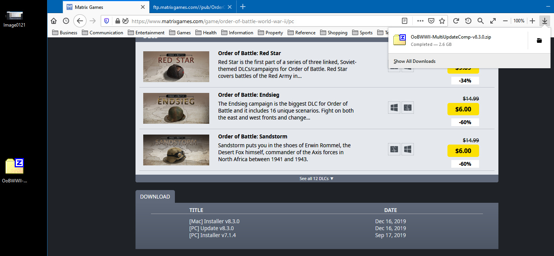
Task: Open the toolbar search magnifier
Action: click(480, 21)
